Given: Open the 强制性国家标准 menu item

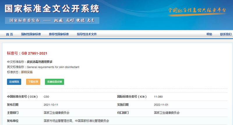Looking at the screenshot, I should point(31,34).
